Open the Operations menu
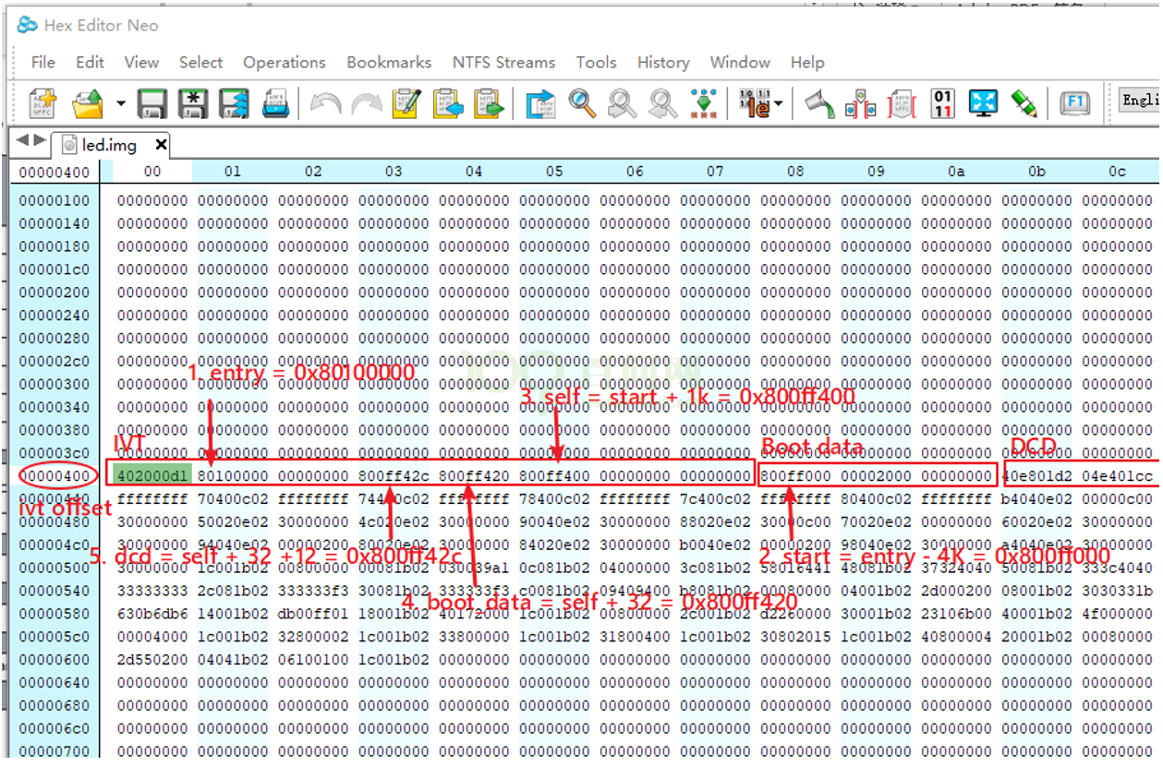Viewport: 1163px width, 766px height. coord(284,63)
